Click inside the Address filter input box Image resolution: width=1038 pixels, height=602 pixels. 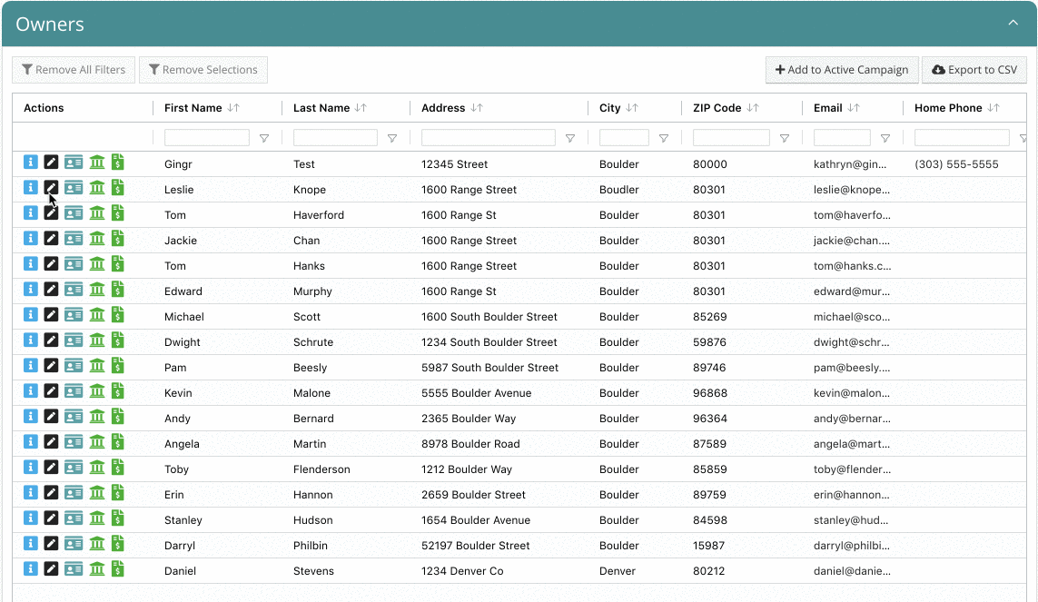tap(488, 137)
